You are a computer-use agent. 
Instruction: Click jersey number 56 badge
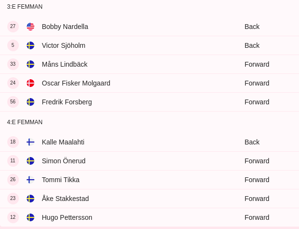pos(13,102)
